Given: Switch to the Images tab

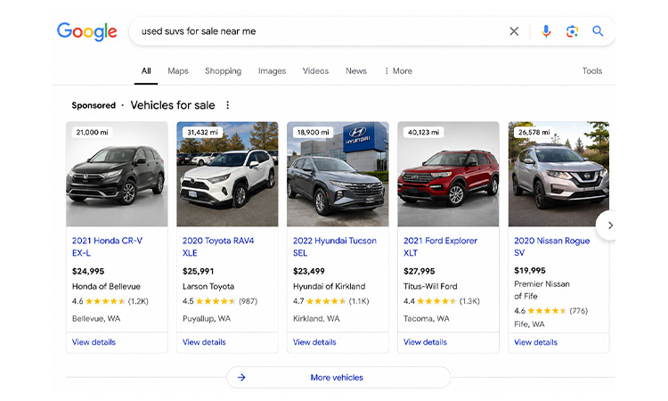Looking at the screenshot, I should (x=272, y=70).
